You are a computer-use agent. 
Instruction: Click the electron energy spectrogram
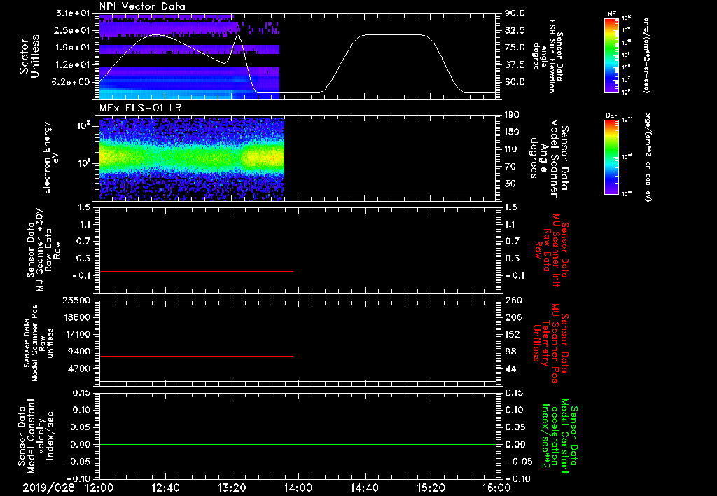(x=192, y=159)
